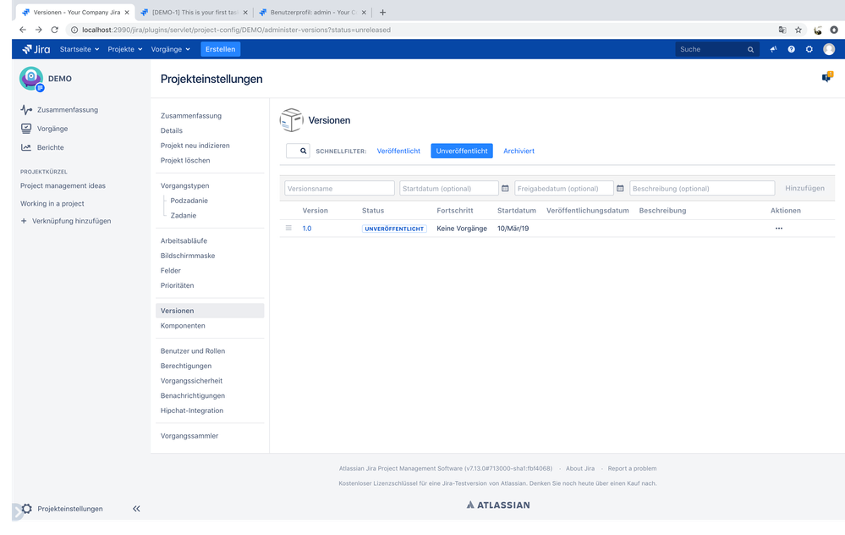Click the drag handle for version 1.0
Image resolution: width=845 pixels, height=535 pixels.
(x=288, y=228)
